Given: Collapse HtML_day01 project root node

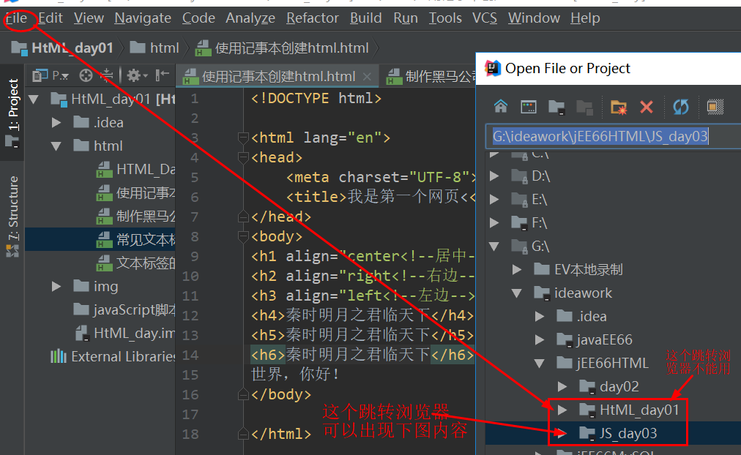Looking at the screenshot, I should click(x=34, y=99).
